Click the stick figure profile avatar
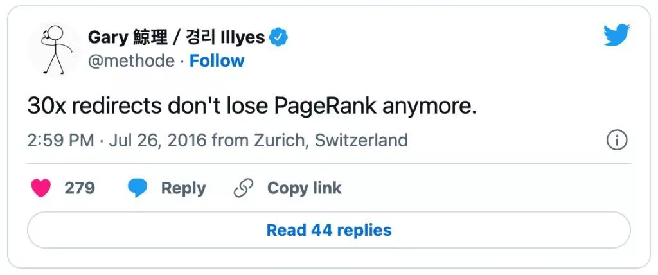The height and width of the screenshot is (275, 658). pos(54,49)
